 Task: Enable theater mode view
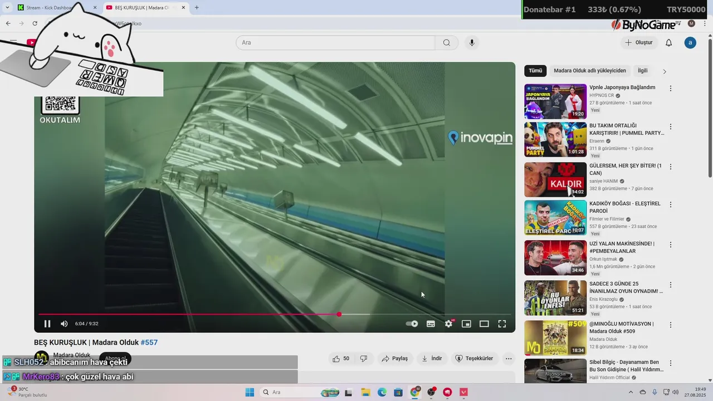click(x=484, y=324)
